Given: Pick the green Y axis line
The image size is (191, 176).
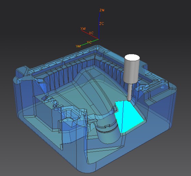Looking at the screenshot, I should click(89, 42).
